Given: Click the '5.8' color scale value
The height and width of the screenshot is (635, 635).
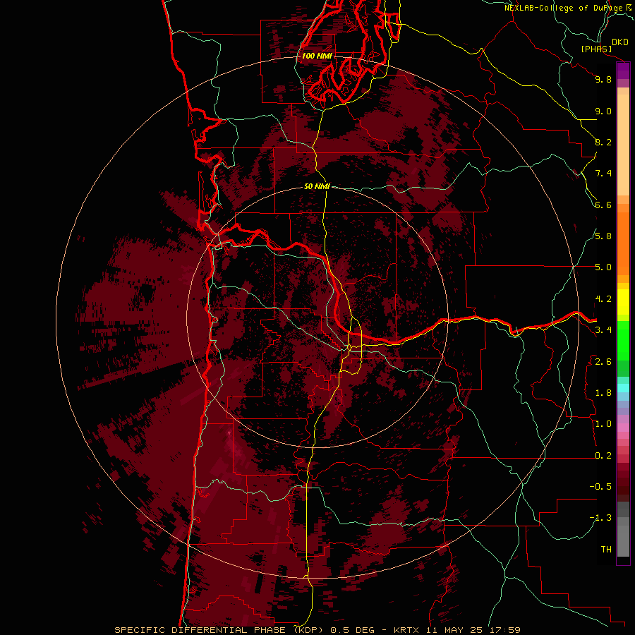Looking at the screenshot, I should click(x=603, y=236).
